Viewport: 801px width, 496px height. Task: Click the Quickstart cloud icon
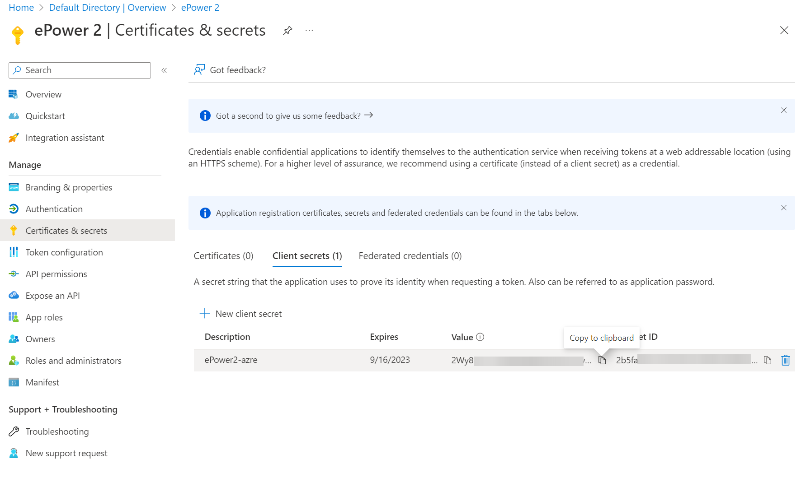14,116
